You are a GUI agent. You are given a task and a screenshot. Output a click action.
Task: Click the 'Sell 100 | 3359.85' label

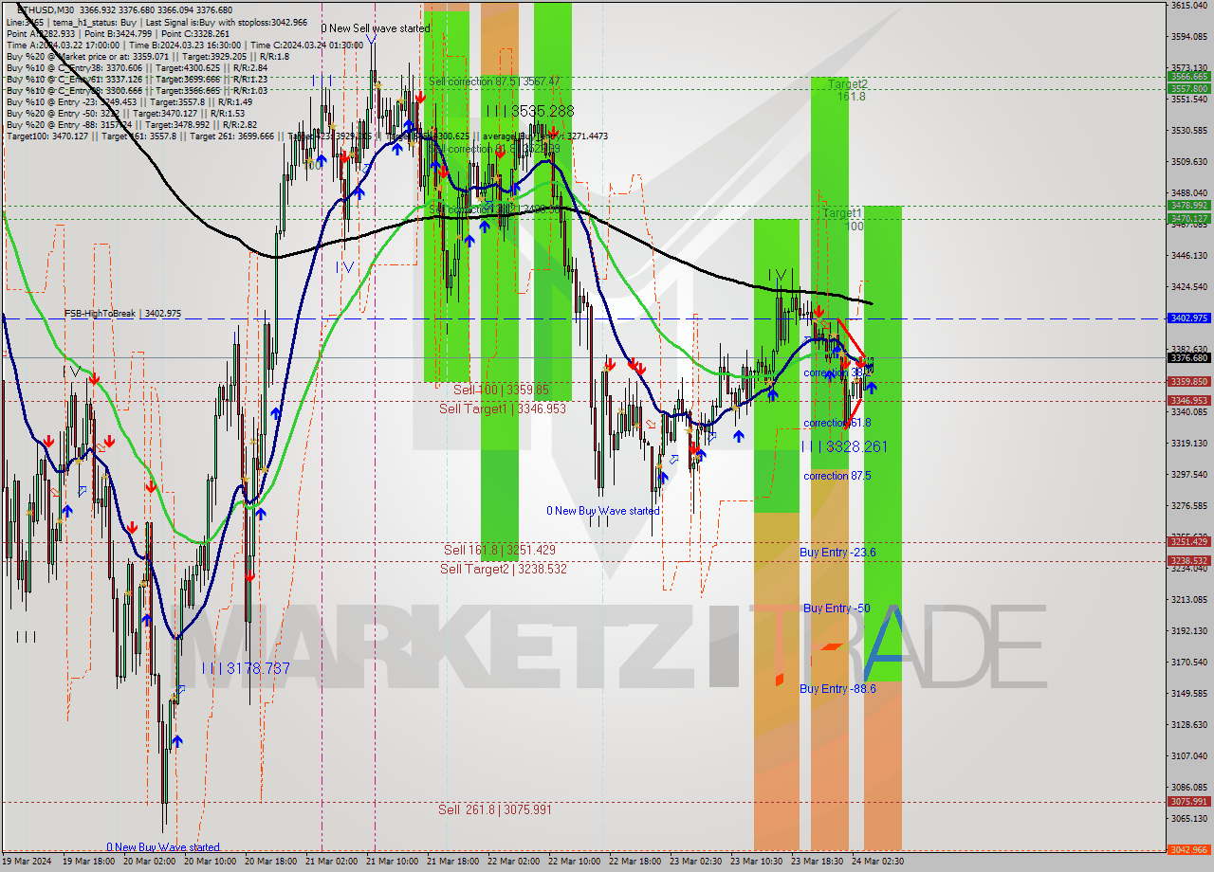click(x=501, y=390)
